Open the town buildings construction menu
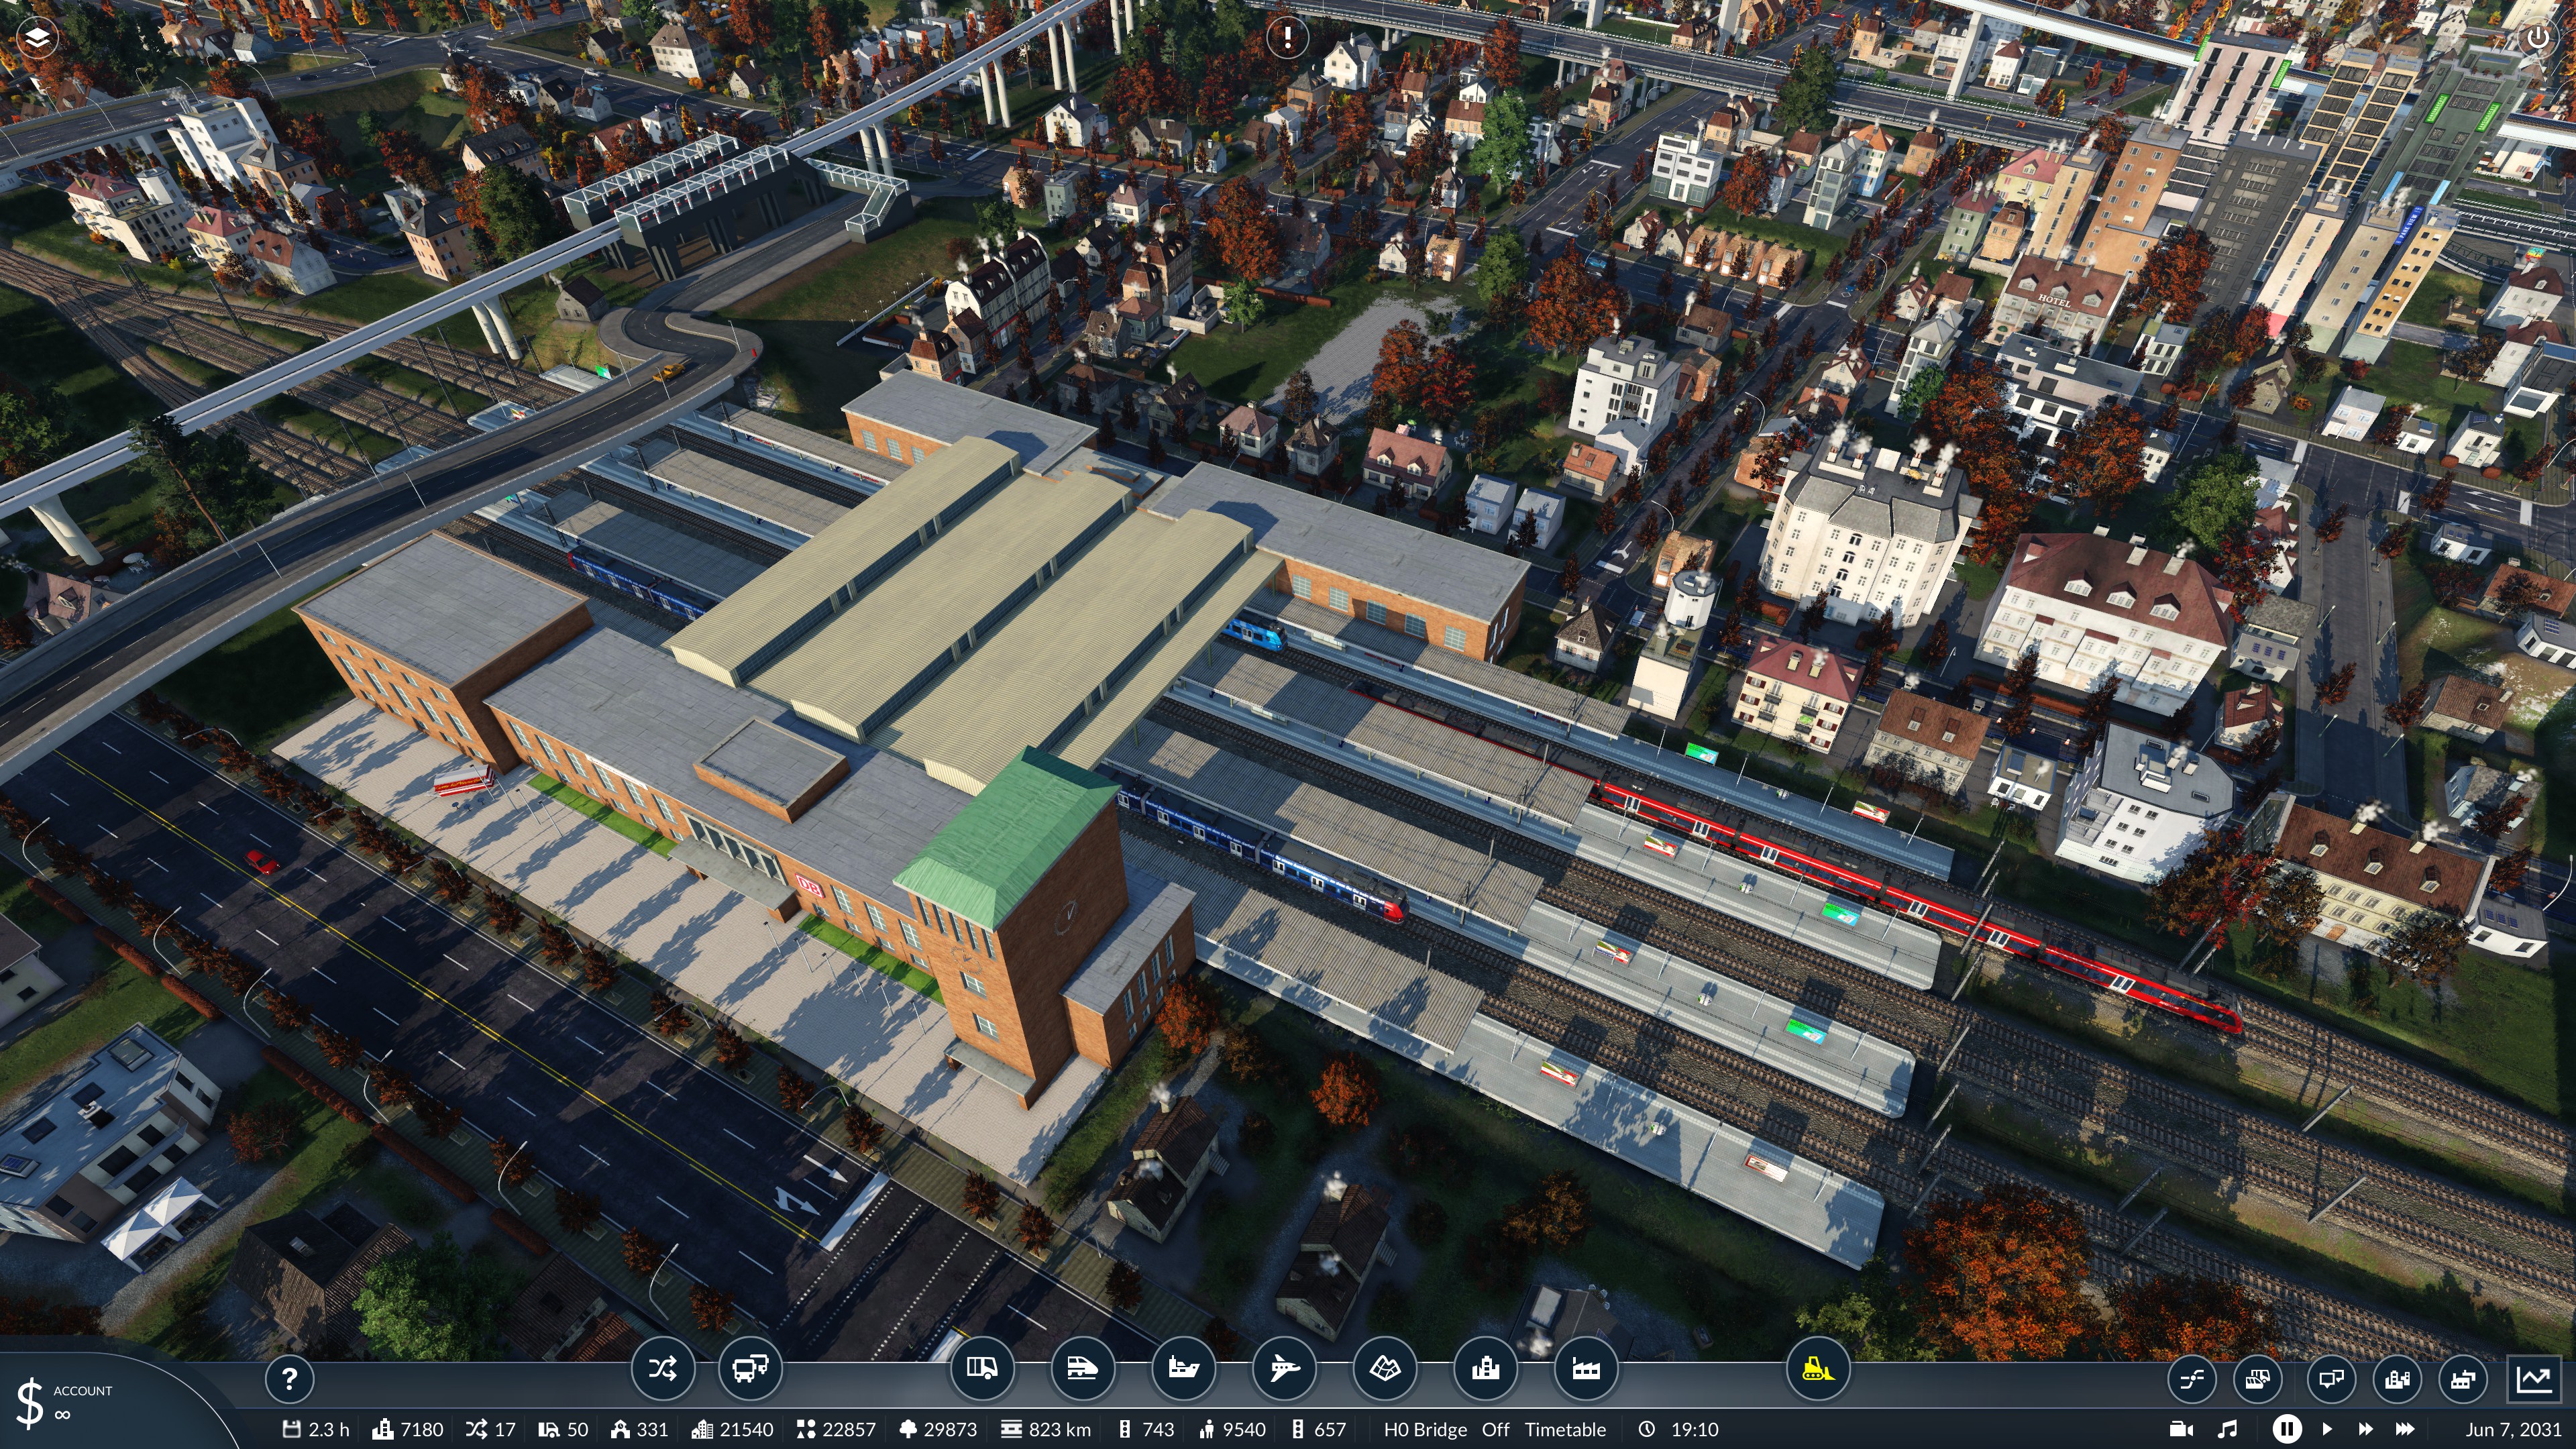Image resolution: width=2576 pixels, height=1449 pixels. point(1486,1368)
